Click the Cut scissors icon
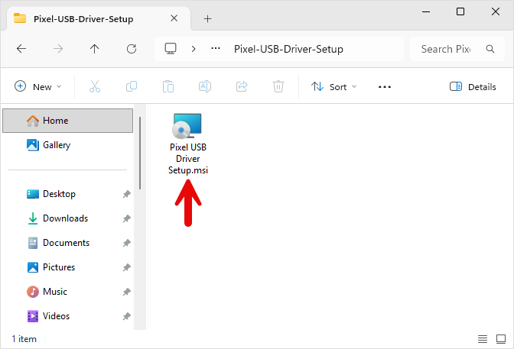Image resolution: width=514 pixels, height=349 pixels. click(95, 86)
